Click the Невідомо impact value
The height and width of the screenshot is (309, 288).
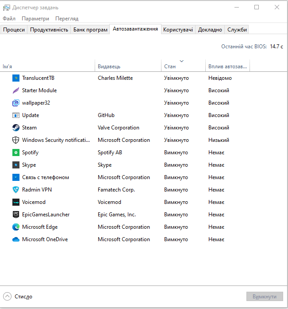[x=220, y=78]
